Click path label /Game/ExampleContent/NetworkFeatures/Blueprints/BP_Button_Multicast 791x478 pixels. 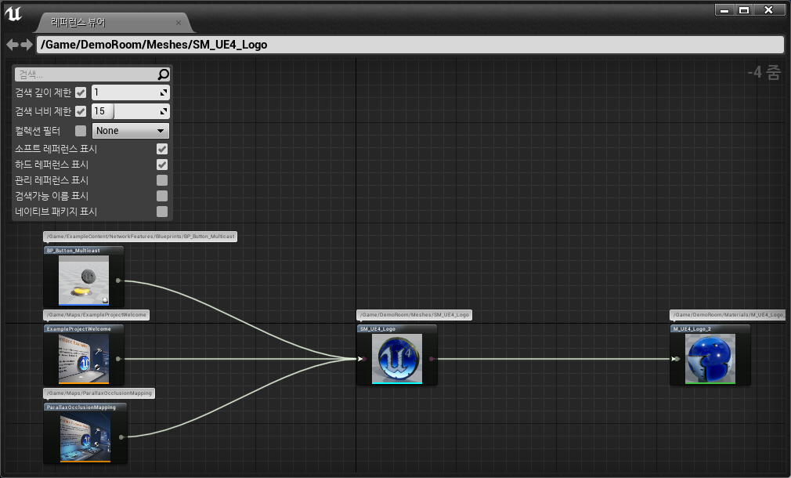tap(140, 236)
